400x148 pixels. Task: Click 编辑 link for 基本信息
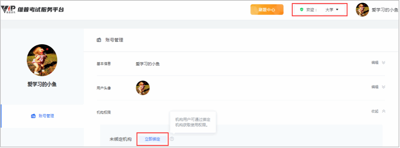tap(375, 63)
